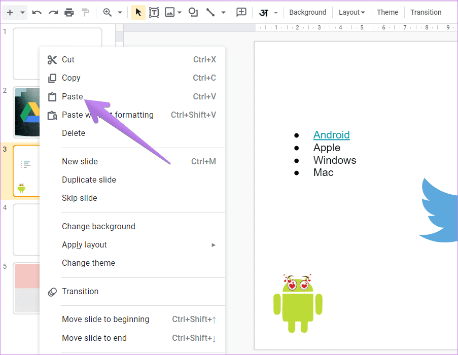458x355 pixels.
Task: Click the Insert image icon
Action: [x=170, y=12]
